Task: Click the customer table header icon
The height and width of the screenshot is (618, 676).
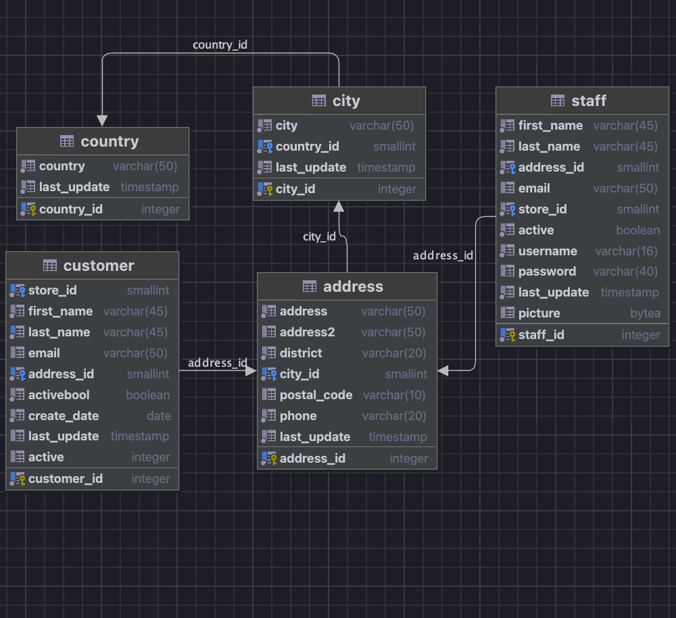Action: coord(50,266)
